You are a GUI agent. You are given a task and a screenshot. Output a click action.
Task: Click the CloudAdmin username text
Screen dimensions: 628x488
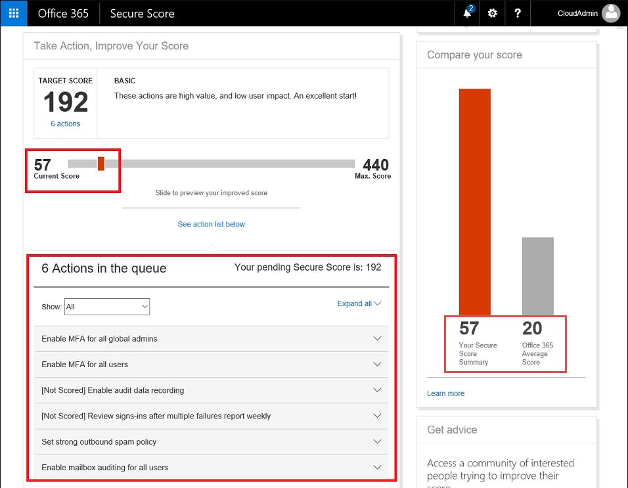click(577, 13)
